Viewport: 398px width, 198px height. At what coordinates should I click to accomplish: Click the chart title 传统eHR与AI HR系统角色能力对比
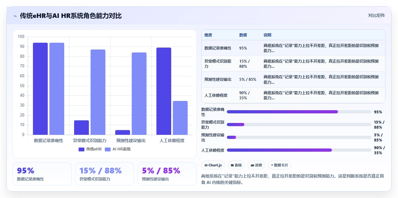pyautogui.click(x=71, y=16)
